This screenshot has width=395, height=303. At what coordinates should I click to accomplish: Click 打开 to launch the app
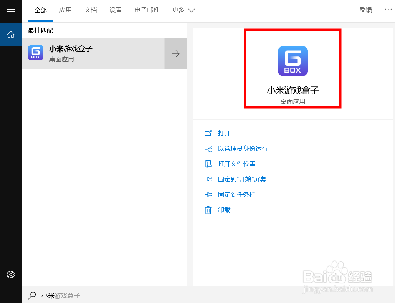pos(224,133)
